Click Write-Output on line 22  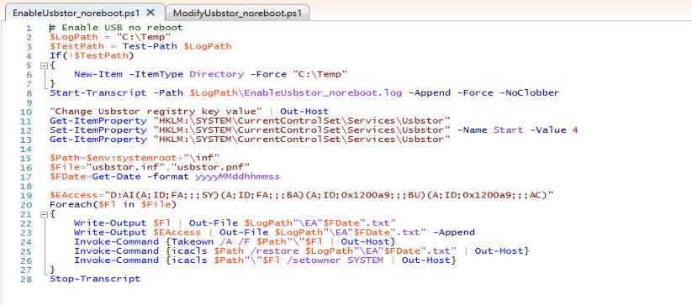pyautogui.click(x=110, y=223)
